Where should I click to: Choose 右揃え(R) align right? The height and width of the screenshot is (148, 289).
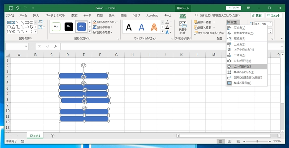pyautogui.click(x=247, y=39)
